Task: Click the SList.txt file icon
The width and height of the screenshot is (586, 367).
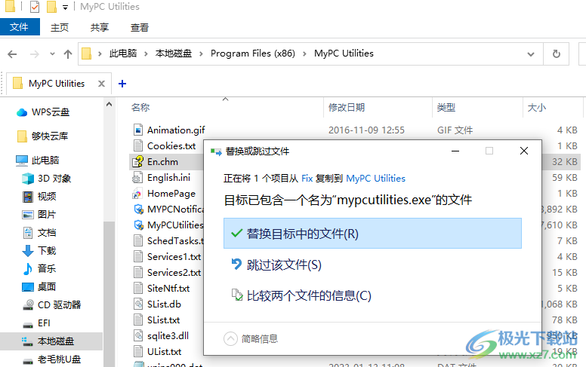Action: [x=138, y=320]
